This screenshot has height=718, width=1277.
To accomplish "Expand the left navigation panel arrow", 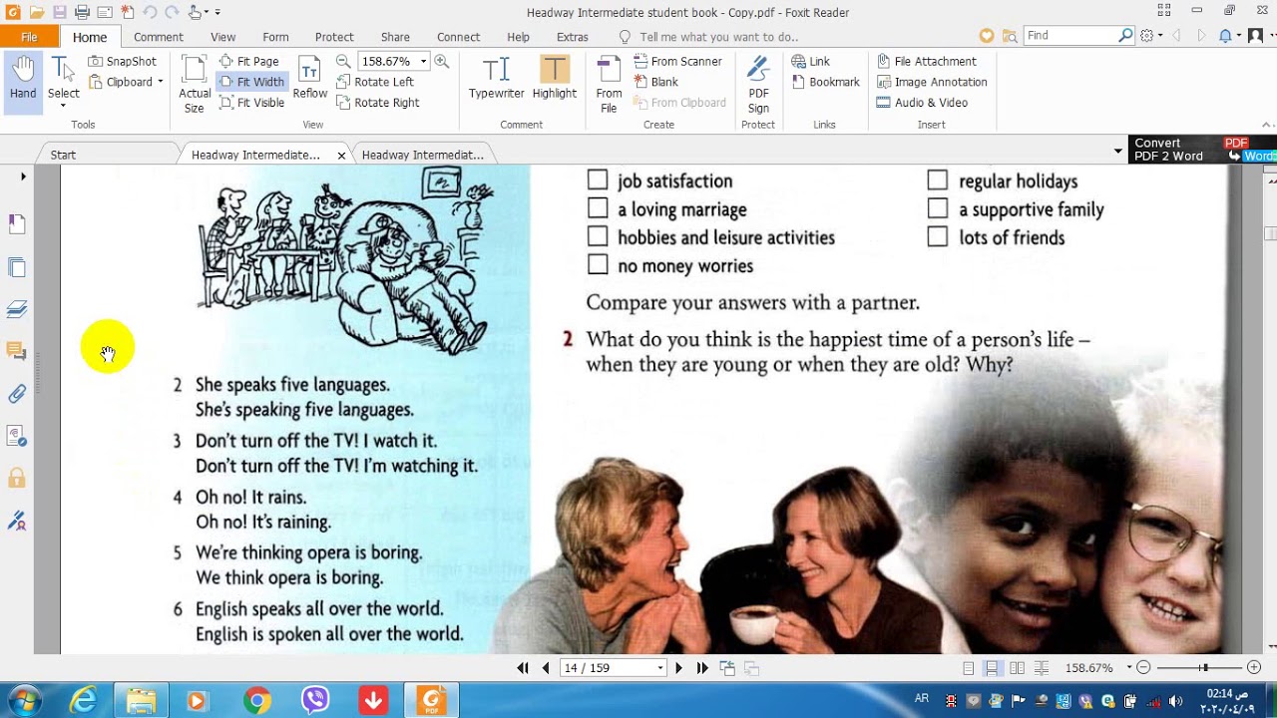I will click(23, 177).
